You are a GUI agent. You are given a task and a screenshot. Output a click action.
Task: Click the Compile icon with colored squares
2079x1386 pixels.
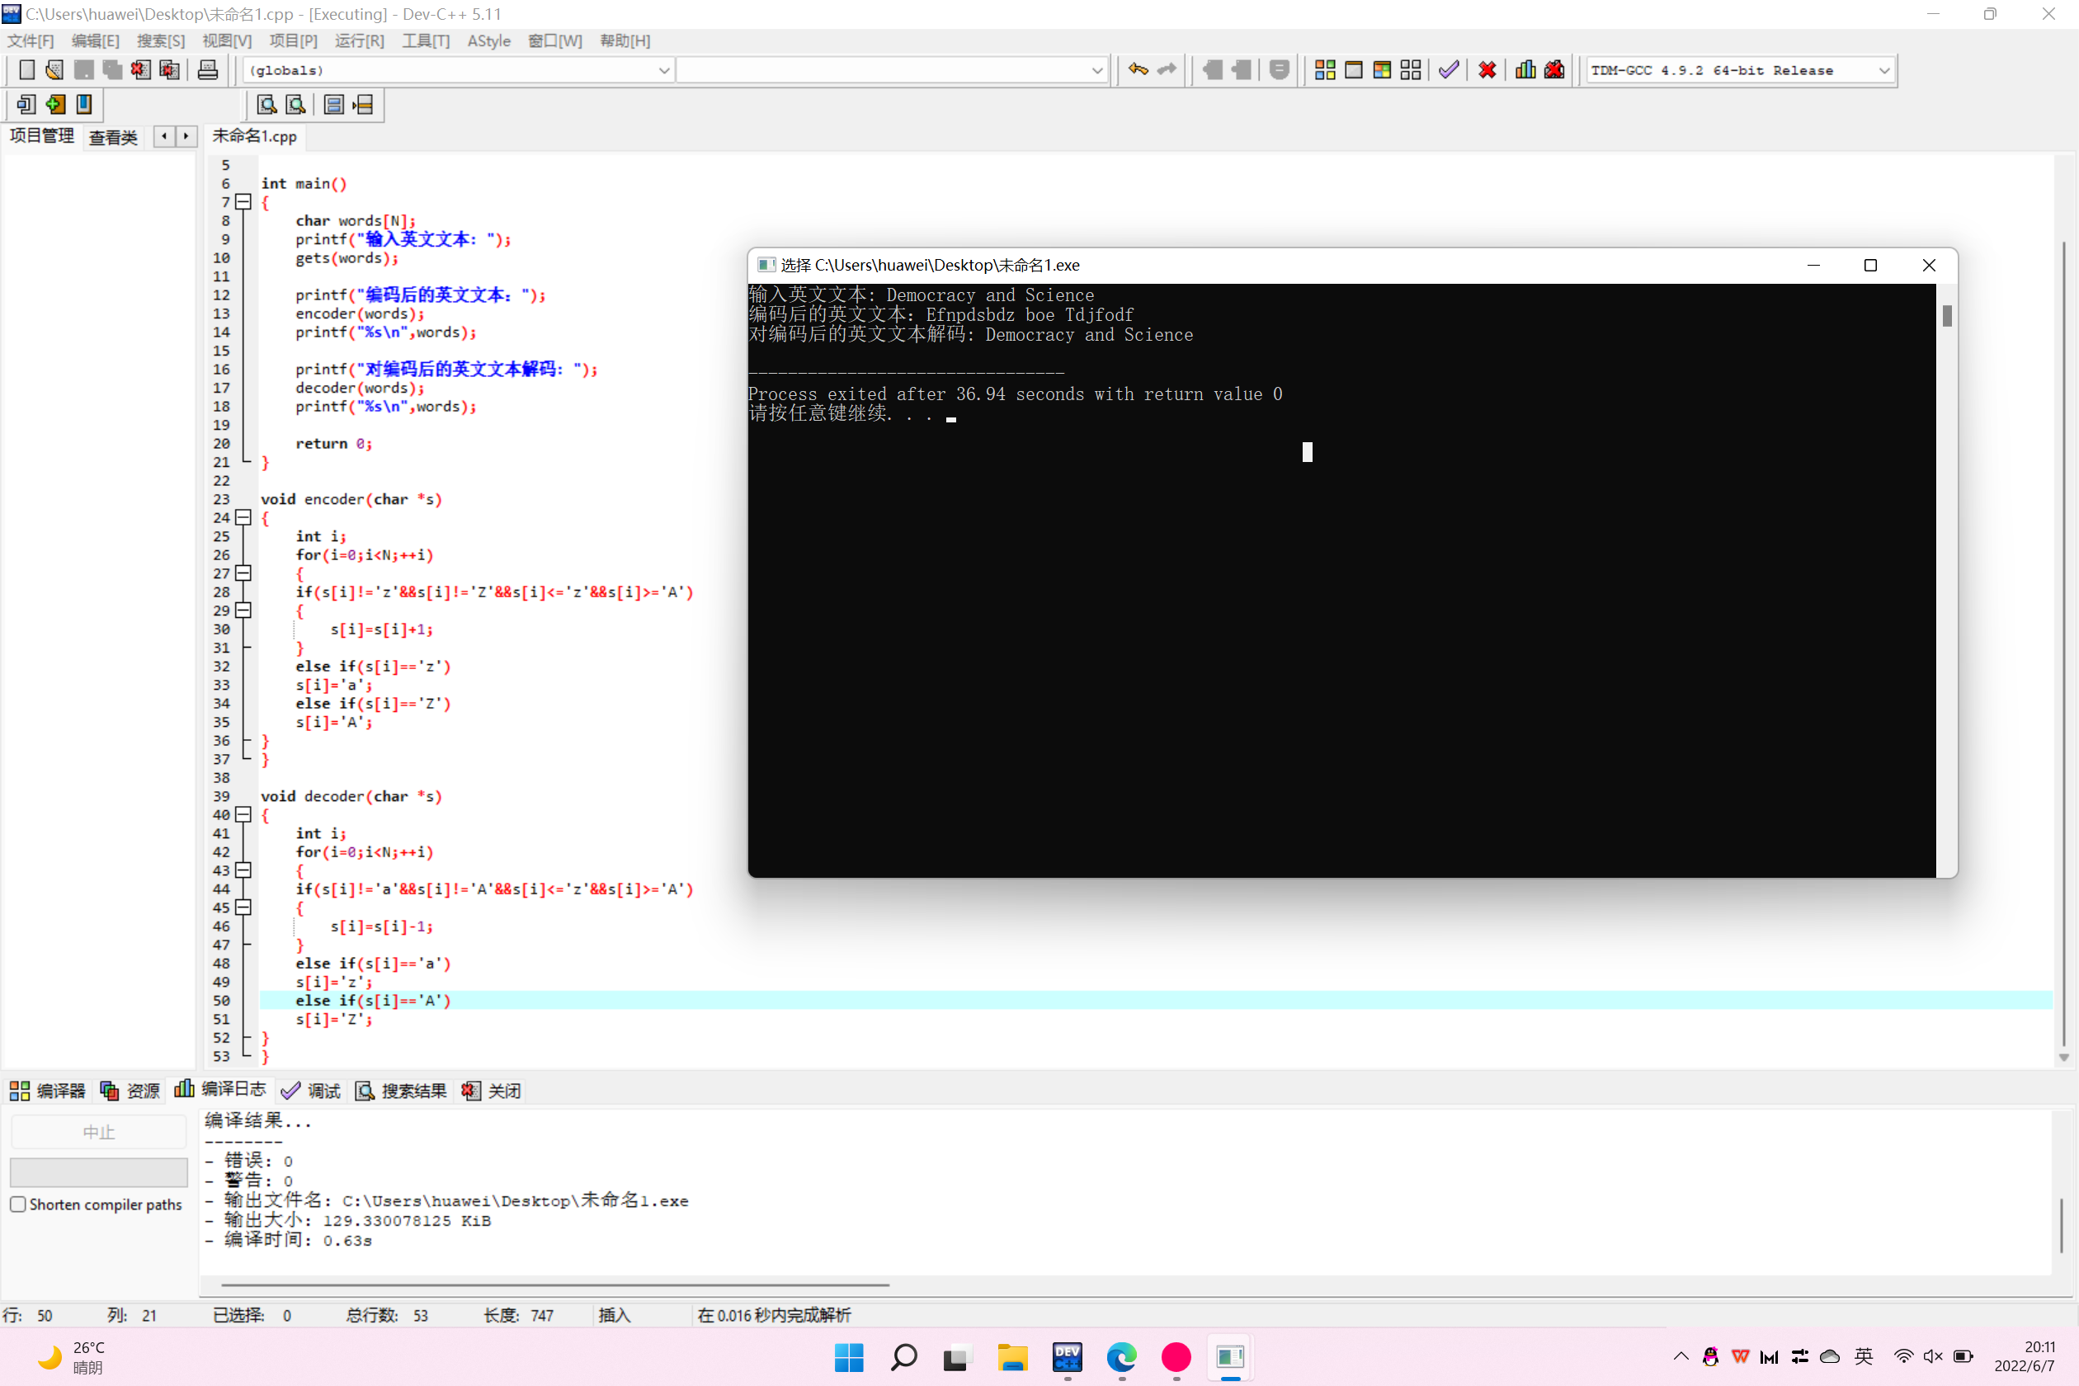[1324, 70]
